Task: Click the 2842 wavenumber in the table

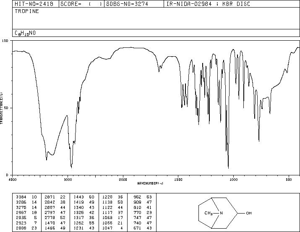Action: coord(50,202)
